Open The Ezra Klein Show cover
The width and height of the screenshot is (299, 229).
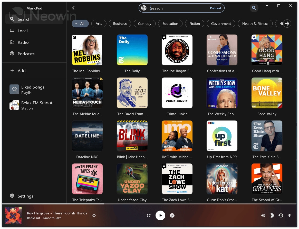pos(267,136)
